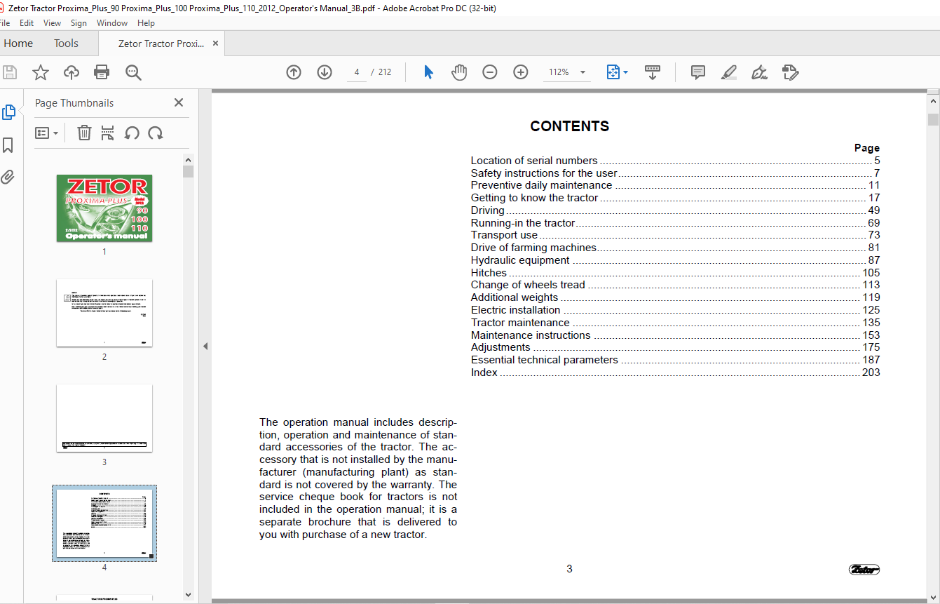Image resolution: width=940 pixels, height=604 pixels.
Task: Click the fit page scrolling icon
Action: tap(613, 72)
